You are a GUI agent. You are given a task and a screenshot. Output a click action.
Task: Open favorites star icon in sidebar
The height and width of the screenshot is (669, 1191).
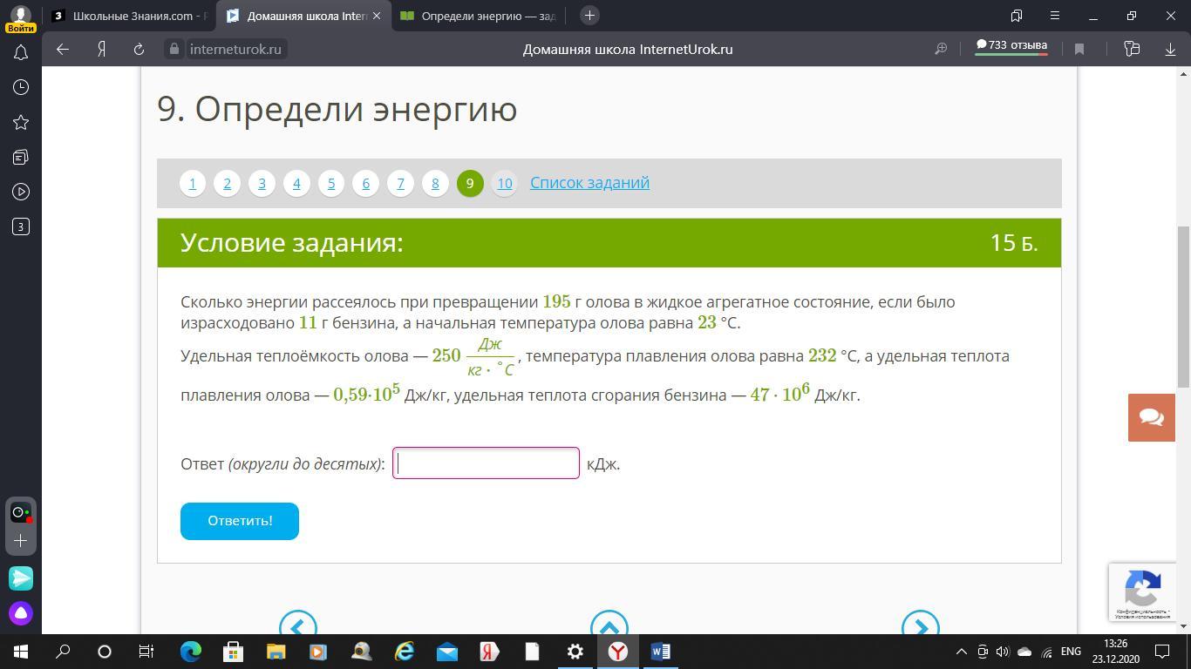[21, 122]
